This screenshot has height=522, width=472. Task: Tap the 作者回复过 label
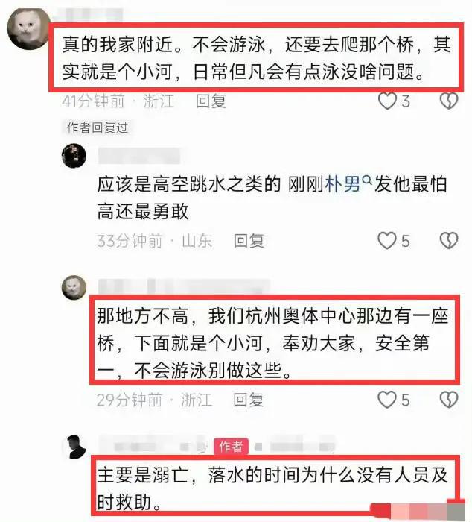97,128
